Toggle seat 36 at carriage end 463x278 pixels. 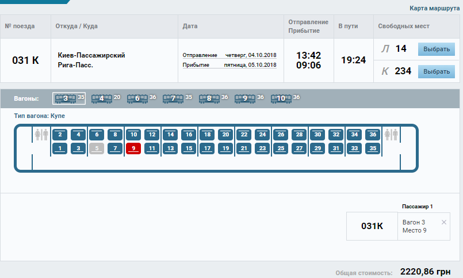pos(373,135)
